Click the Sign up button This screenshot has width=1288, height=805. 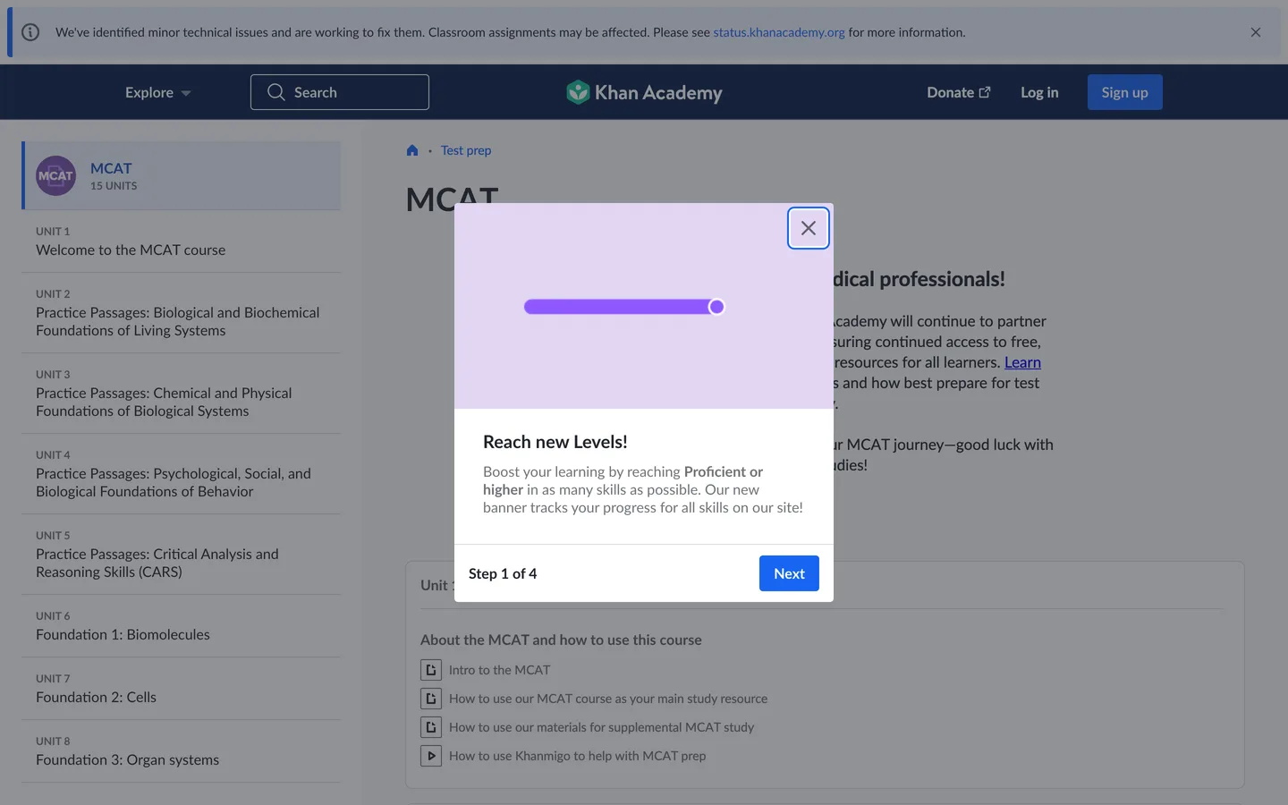pos(1124,92)
